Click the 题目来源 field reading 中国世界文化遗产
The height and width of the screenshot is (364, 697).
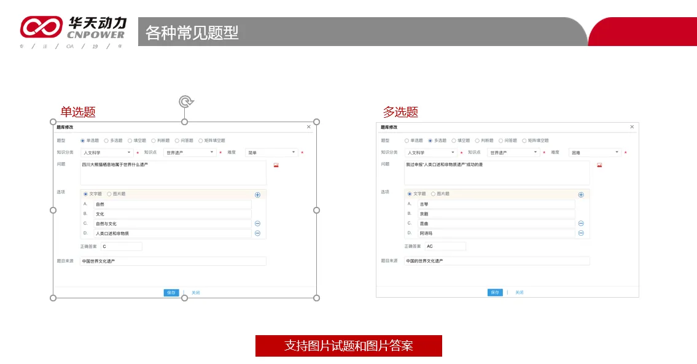[173, 261]
